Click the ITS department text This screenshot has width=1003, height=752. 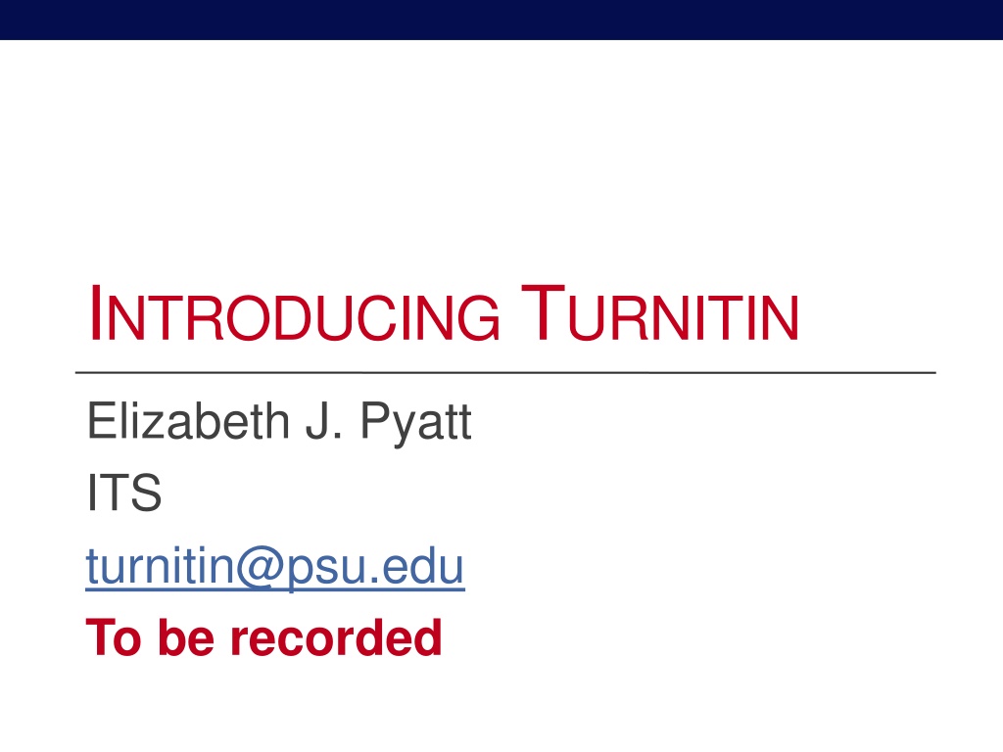click(x=123, y=494)
